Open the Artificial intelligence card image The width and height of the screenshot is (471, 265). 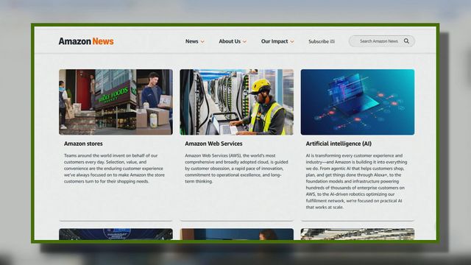click(x=358, y=102)
